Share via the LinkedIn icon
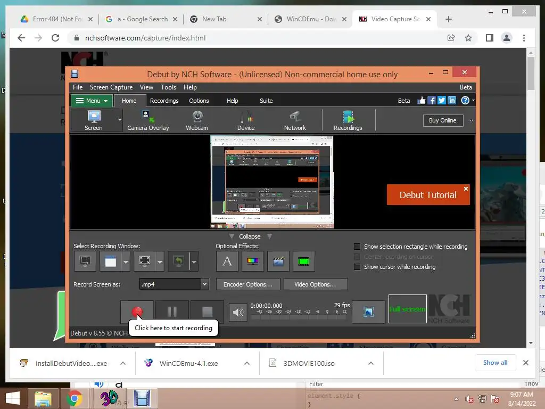Image resolution: width=545 pixels, height=409 pixels. click(451, 101)
